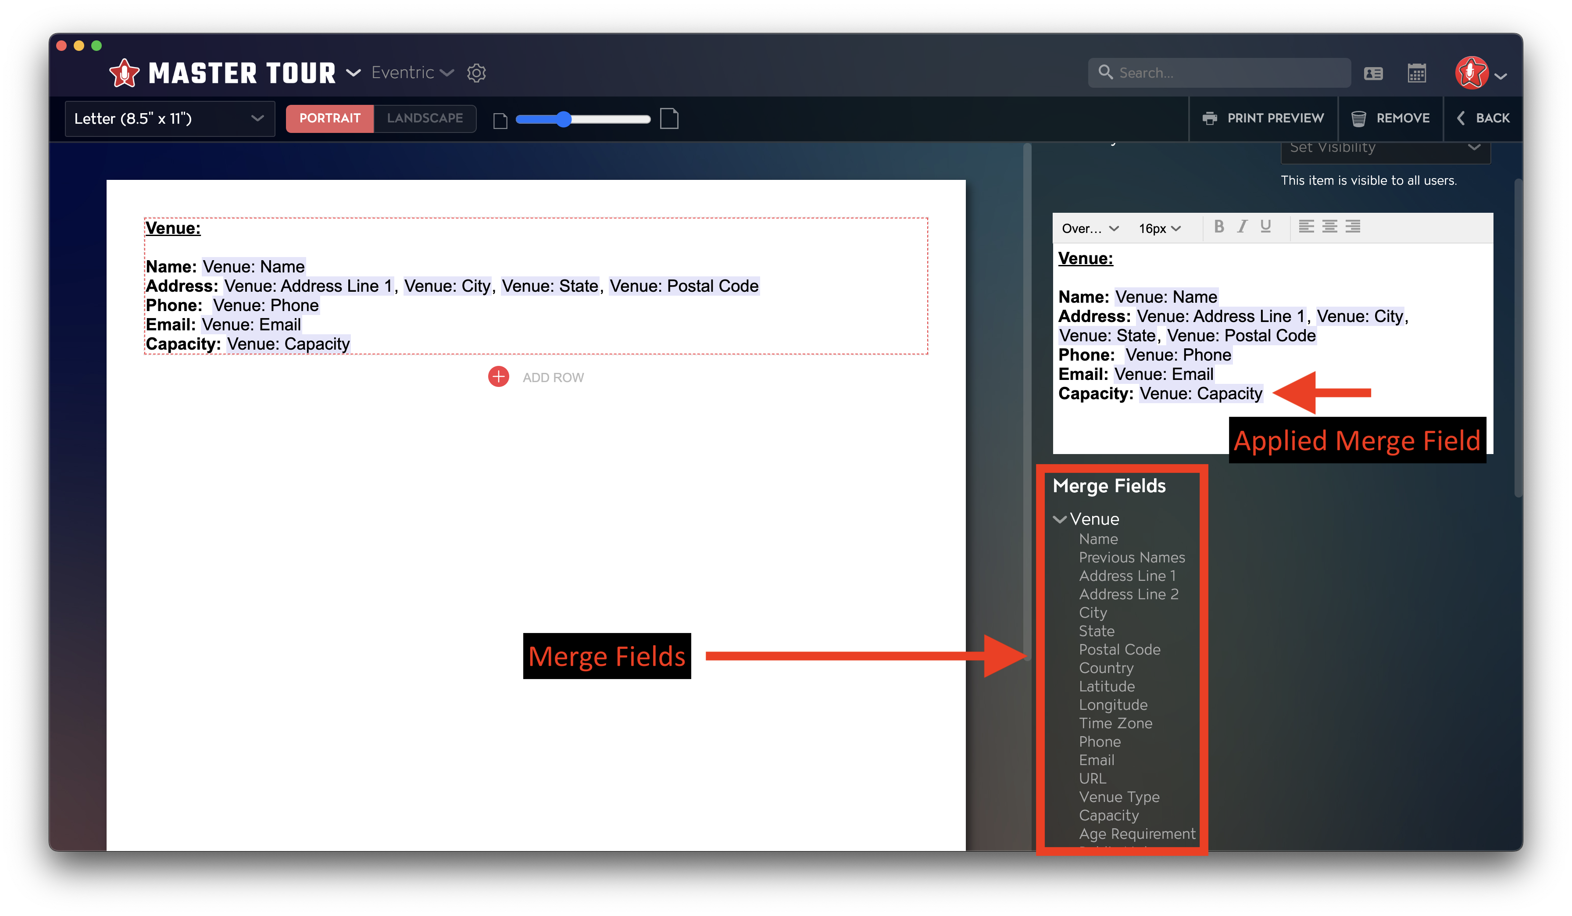Collapse the Venue merge fields group
The height and width of the screenshot is (916, 1572).
1059,519
